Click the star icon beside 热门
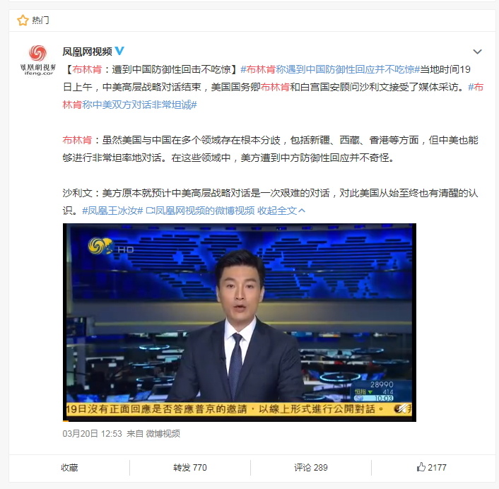This screenshot has height=489, width=499. click(23, 20)
